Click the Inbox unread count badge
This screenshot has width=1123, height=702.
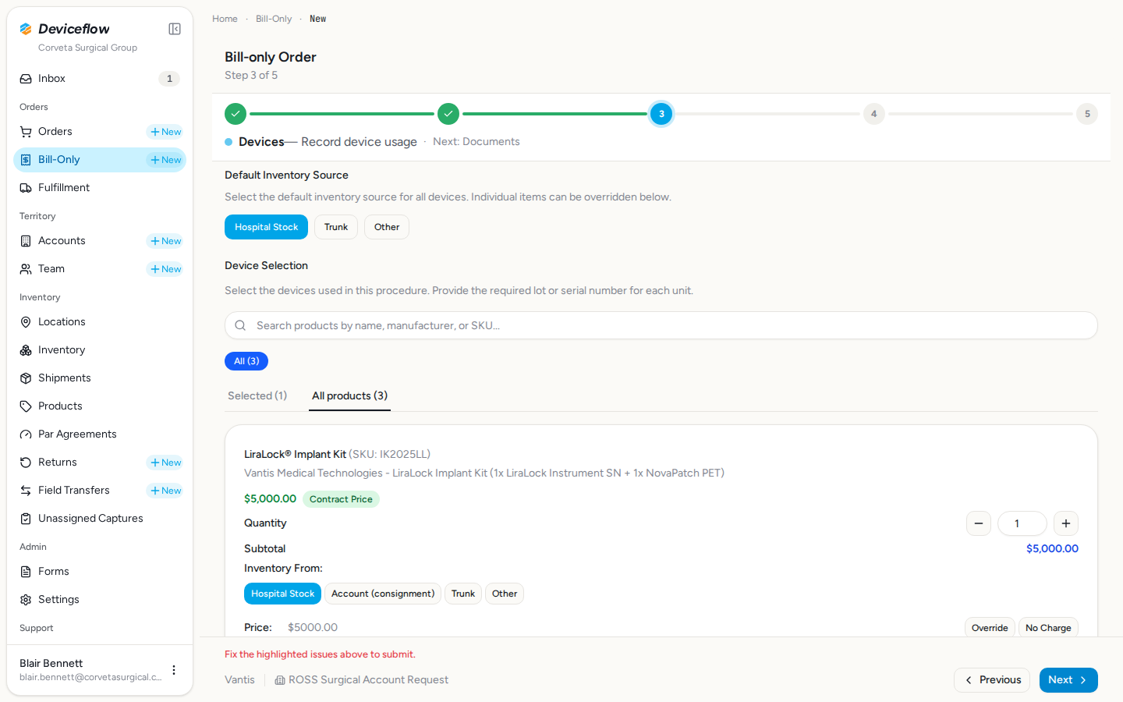[x=169, y=79]
